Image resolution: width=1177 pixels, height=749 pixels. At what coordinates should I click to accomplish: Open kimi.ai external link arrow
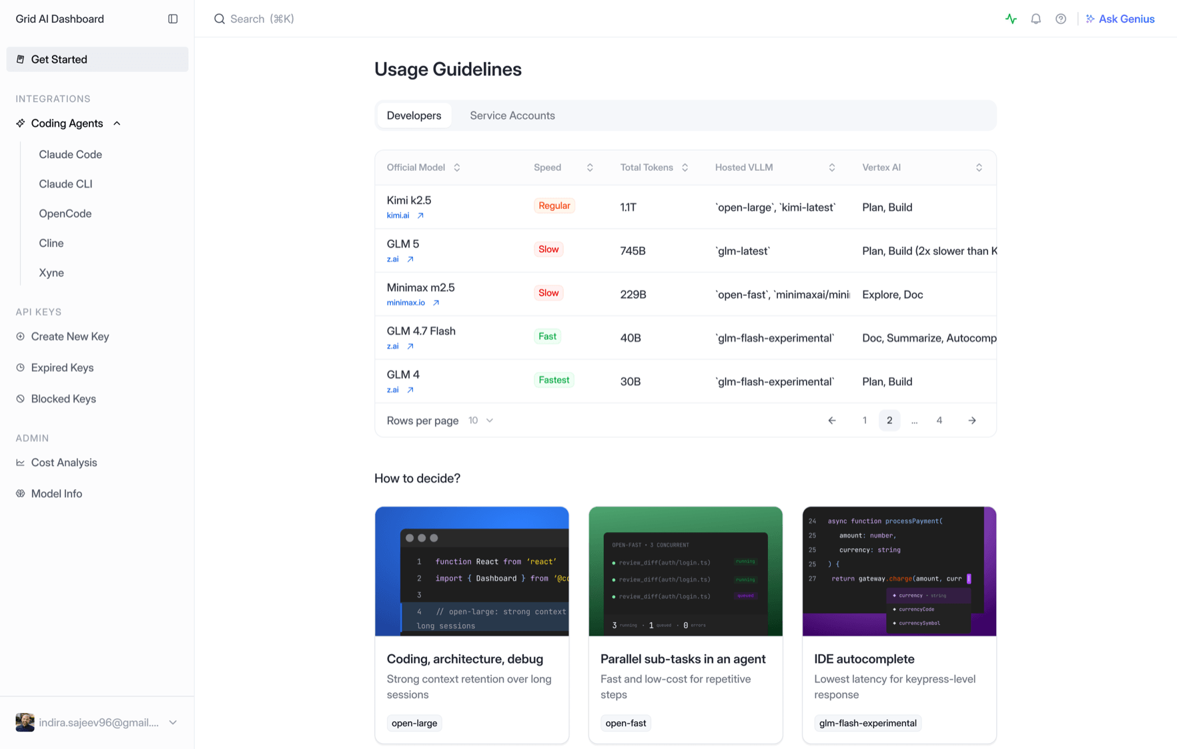(x=420, y=216)
